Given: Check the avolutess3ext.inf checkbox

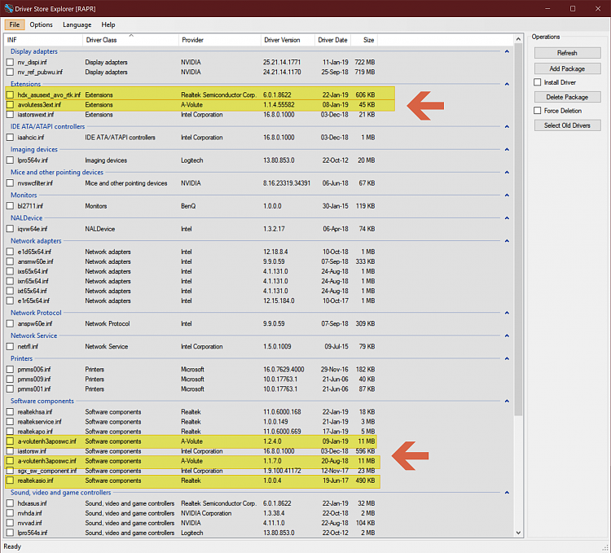Looking at the screenshot, I should 10,105.
